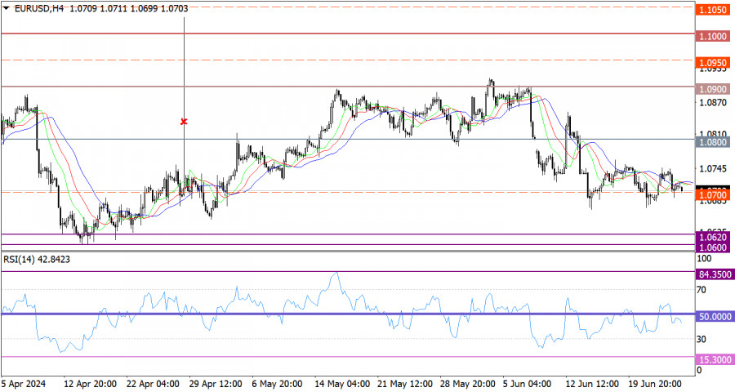735x392 pixels.
Task: Select the 1.0800 price level label
Action: (x=712, y=142)
